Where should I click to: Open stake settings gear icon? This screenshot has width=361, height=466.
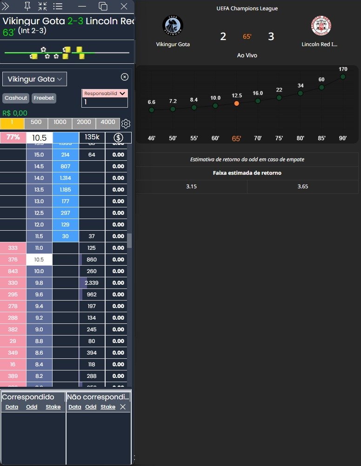coord(126,123)
